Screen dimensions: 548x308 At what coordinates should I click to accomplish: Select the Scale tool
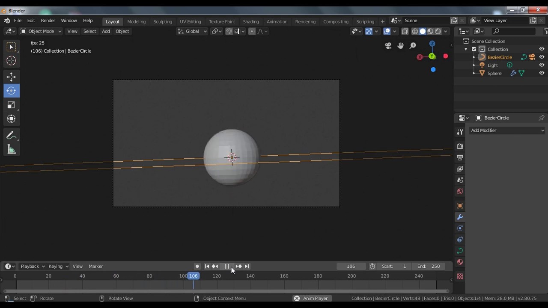pyautogui.click(x=12, y=105)
